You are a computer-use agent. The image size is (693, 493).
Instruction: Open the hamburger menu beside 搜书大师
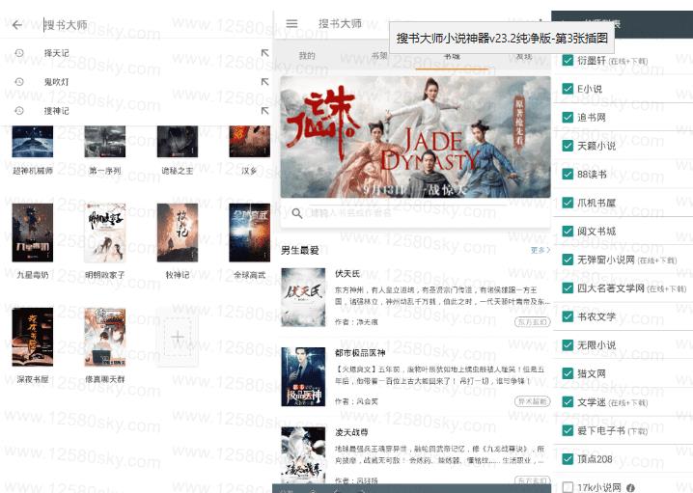[x=291, y=23]
